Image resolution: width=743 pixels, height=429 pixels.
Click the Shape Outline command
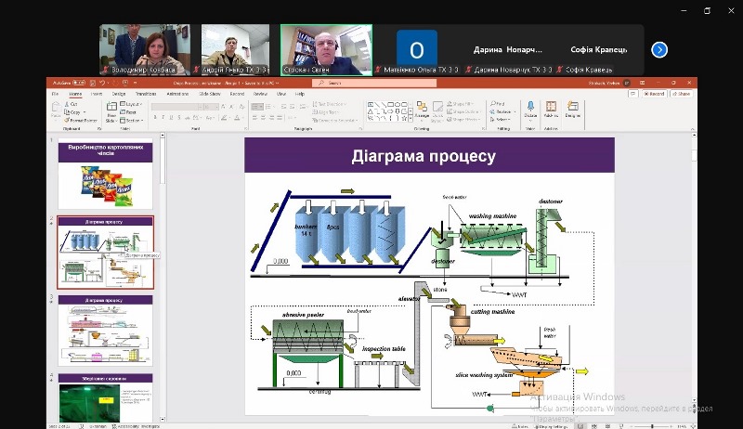(463, 111)
